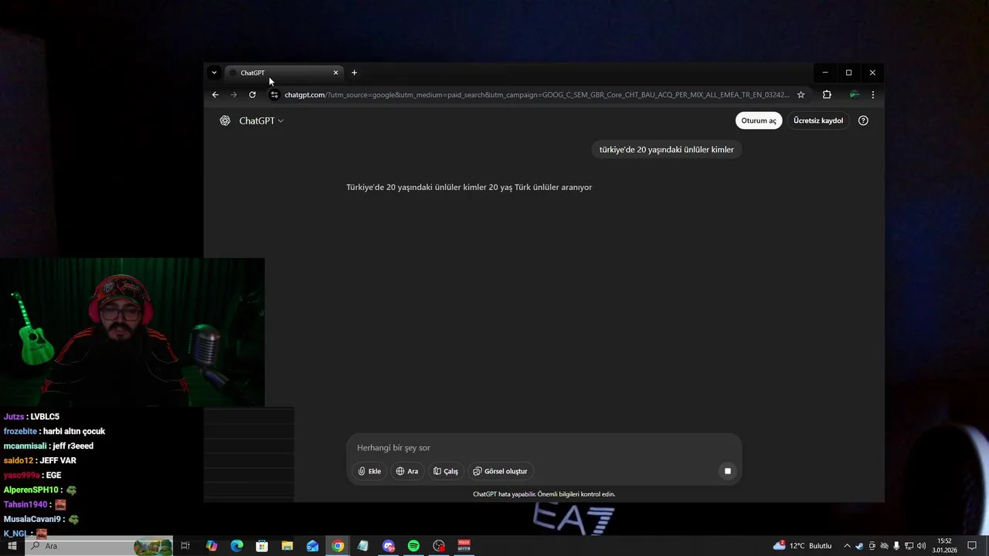Open the Windows Start menu

(12, 546)
